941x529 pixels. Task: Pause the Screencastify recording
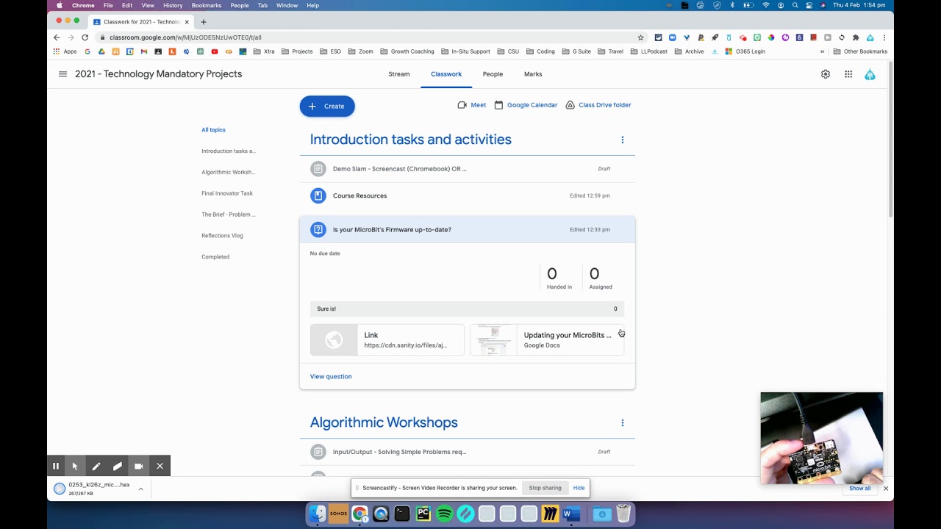click(55, 466)
